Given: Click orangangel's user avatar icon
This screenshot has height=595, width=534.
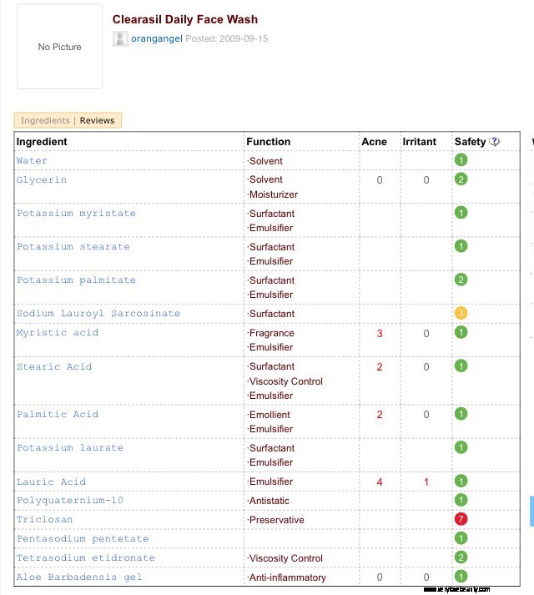Looking at the screenshot, I should pyautogui.click(x=120, y=38).
